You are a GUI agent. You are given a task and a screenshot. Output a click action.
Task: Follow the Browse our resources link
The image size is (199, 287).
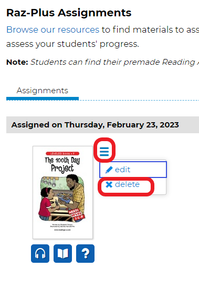[x=53, y=29]
